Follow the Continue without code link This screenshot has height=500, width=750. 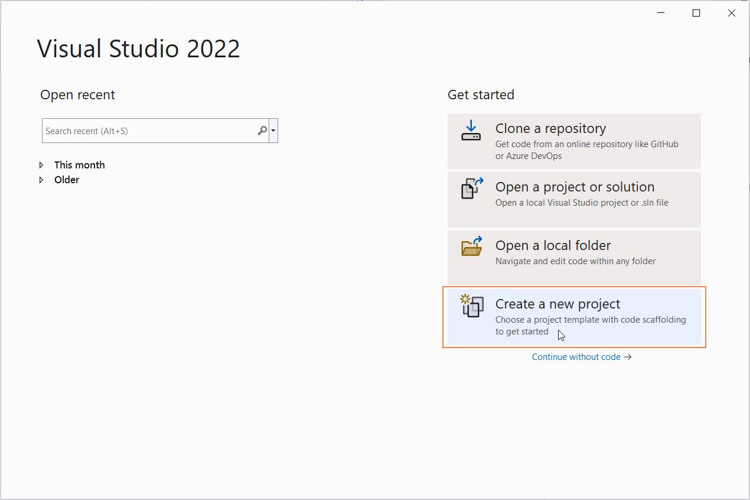click(576, 357)
